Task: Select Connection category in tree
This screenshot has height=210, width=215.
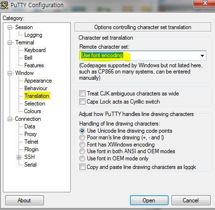Action: [x=28, y=119]
